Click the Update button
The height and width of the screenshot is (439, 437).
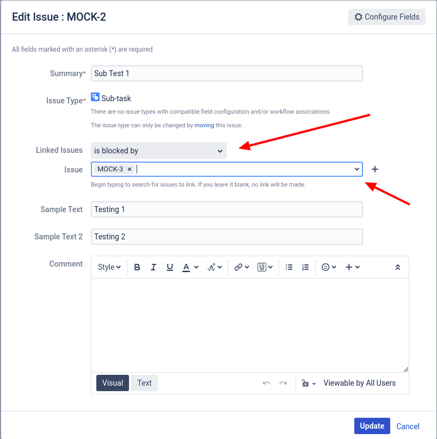pos(372,426)
